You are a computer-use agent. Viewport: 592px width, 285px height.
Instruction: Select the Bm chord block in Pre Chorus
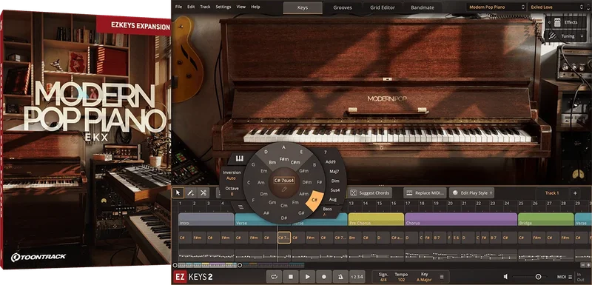(x=354, y=238)
